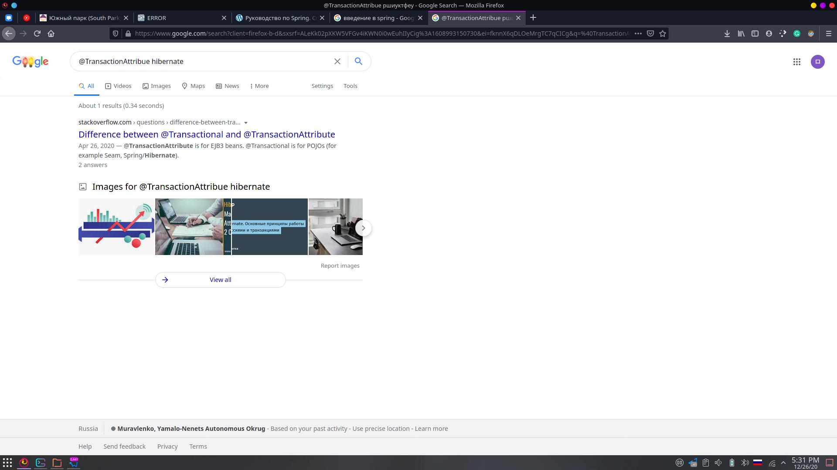Bookmark this page with star icon
The width and height of the screenshot is (837, 470).
[663, 34]
